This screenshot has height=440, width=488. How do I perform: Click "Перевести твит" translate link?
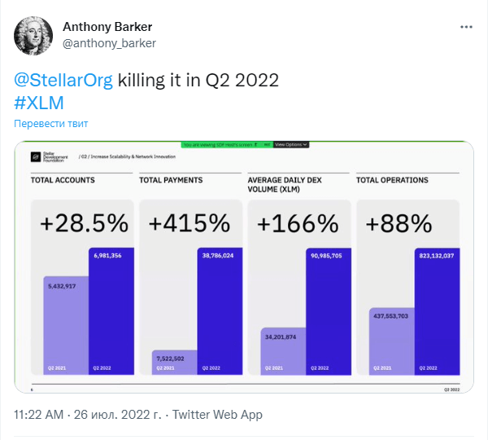[51, 124]
